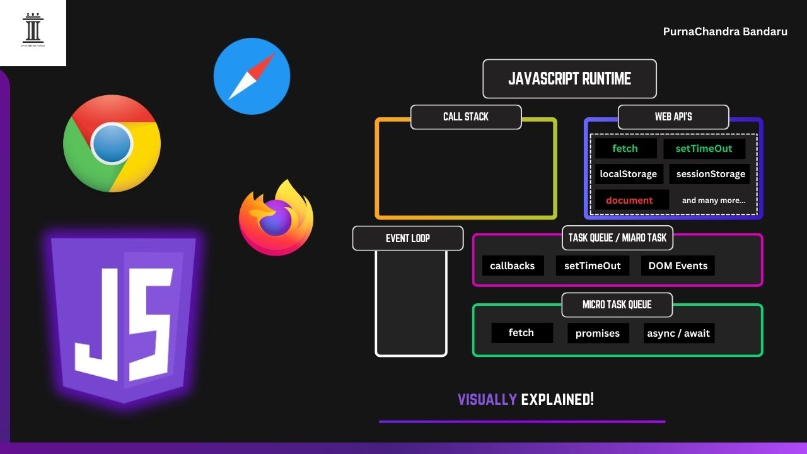
Task: Switch to the Call Stack tab
Action: (x=465, y=117)
